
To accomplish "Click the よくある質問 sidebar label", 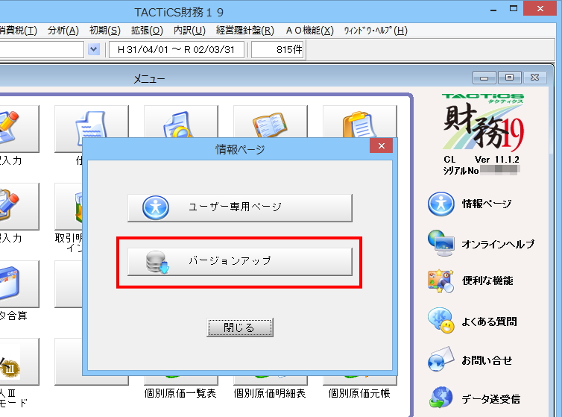I will click(489, 322).
